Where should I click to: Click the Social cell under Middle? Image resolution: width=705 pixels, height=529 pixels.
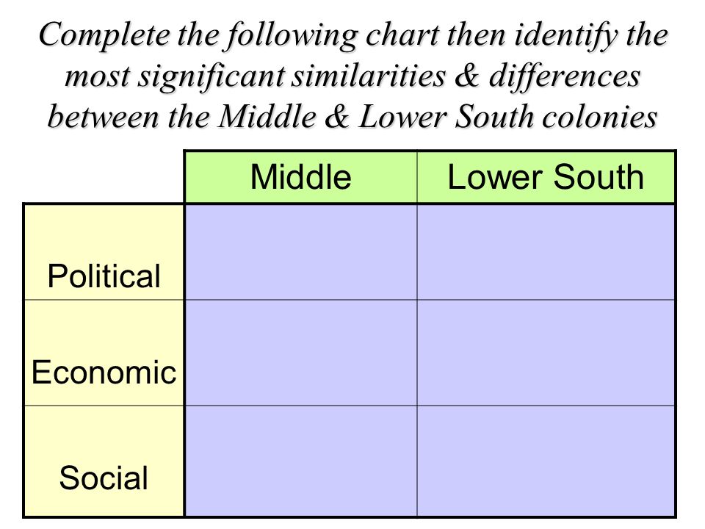pyautogui.click(x=301, y=461)
